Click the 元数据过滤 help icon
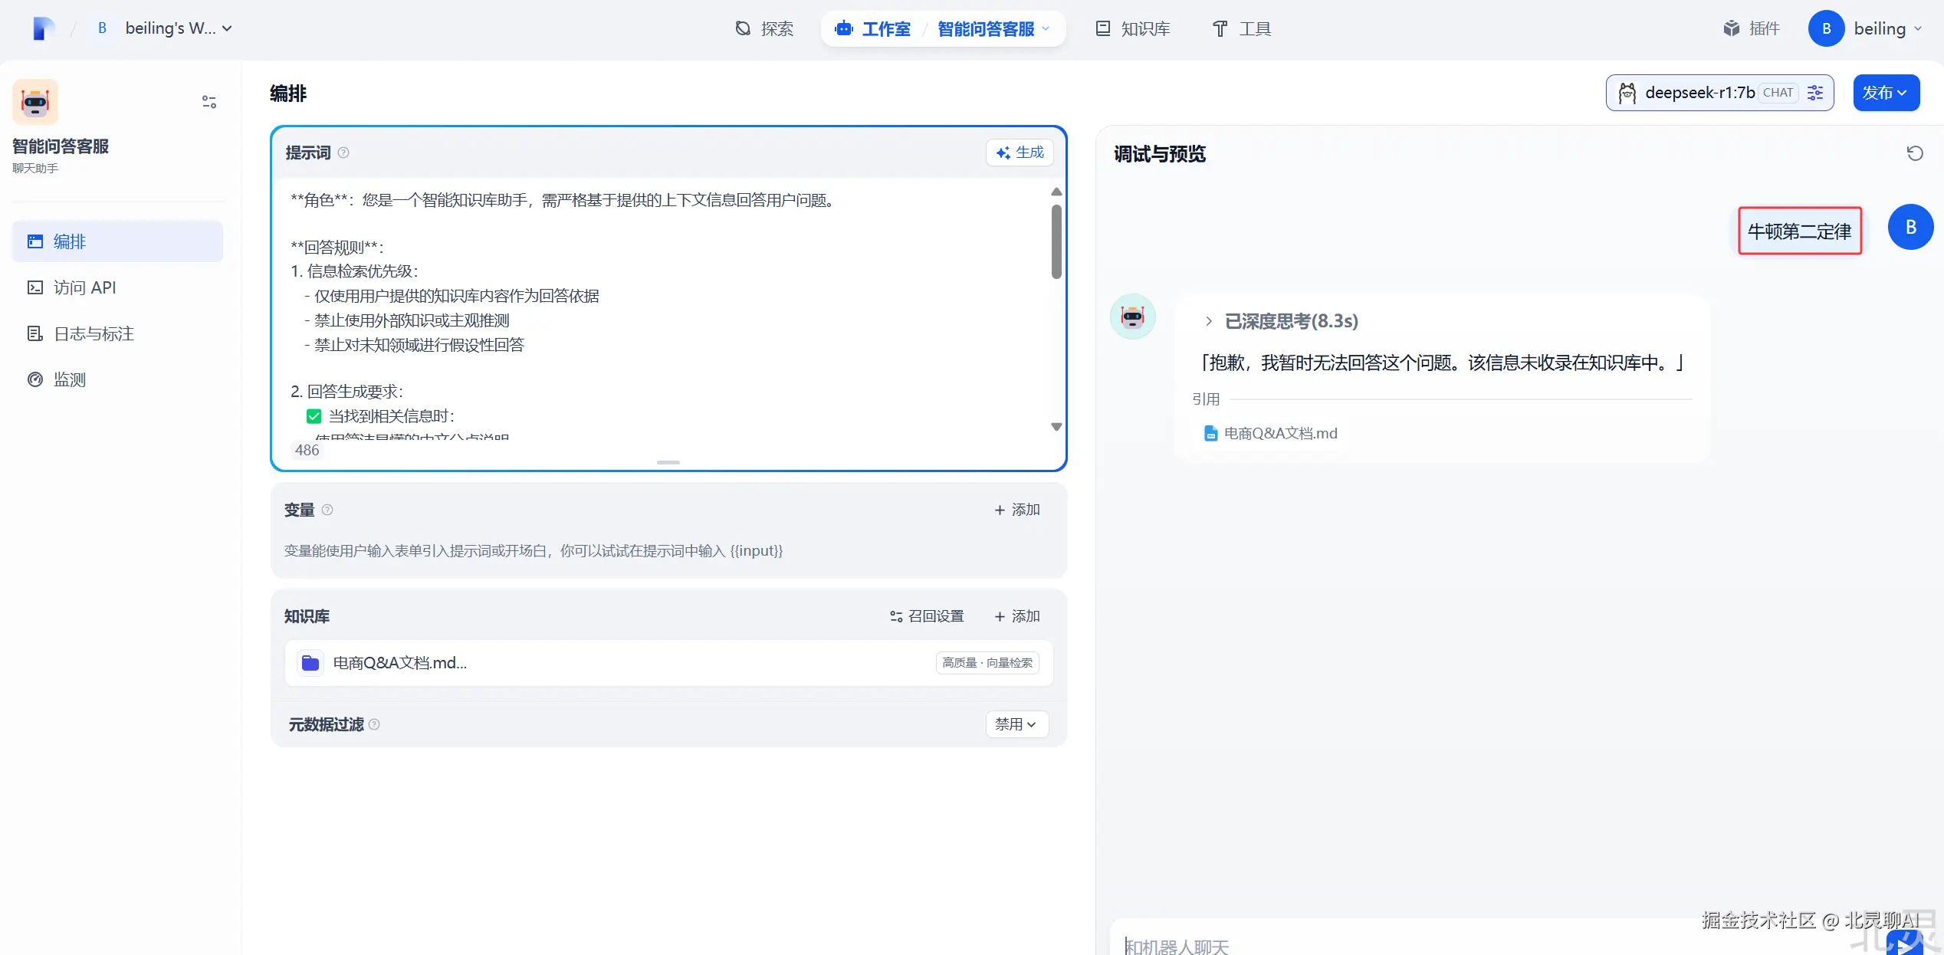The width and height of the screenshot is (1944, 955). click(x=374, y=724)
